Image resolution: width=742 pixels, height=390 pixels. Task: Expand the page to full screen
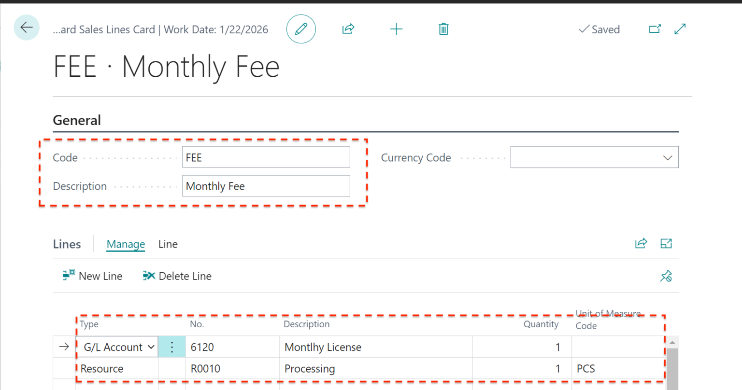pos(680,29)
